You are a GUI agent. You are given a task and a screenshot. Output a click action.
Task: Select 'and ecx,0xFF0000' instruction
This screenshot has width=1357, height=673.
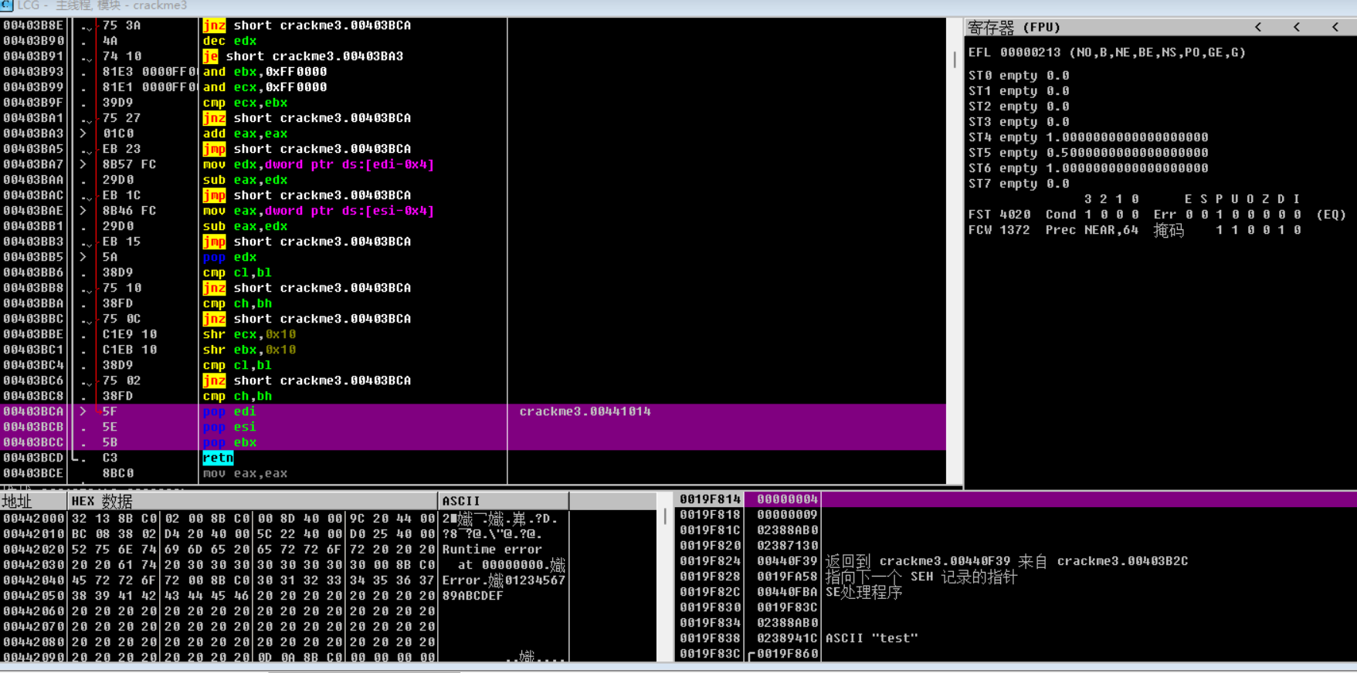coord(473,87)
